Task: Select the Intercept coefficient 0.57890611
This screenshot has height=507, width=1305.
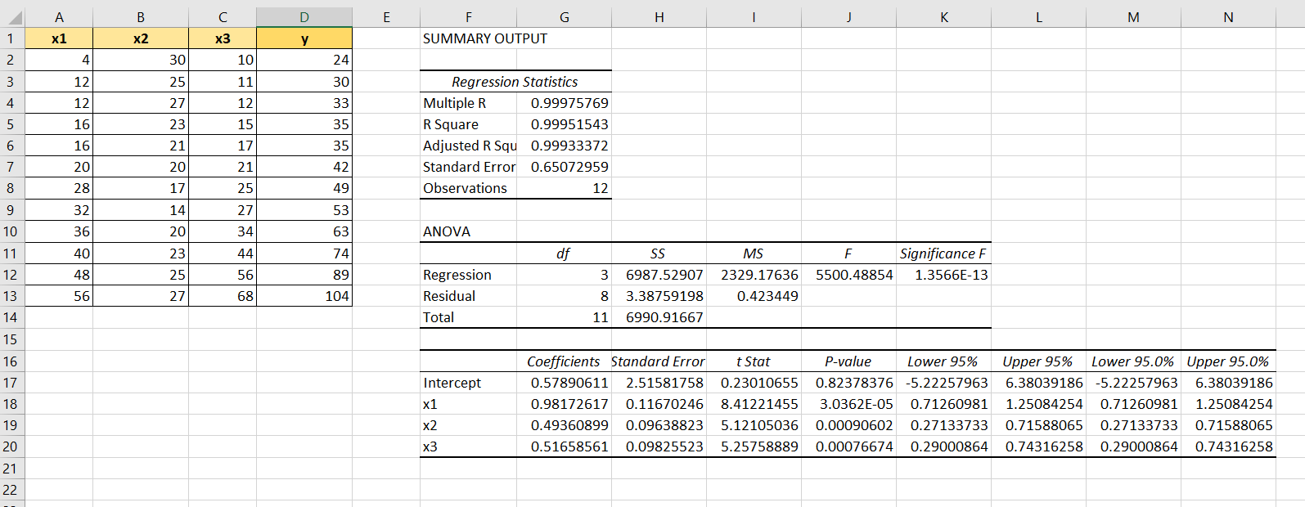Action: 569,383
